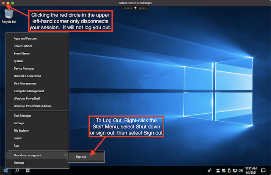This screenshot has height=175, width=271.
Task: Open Power Options
Action: pos(37,46)
